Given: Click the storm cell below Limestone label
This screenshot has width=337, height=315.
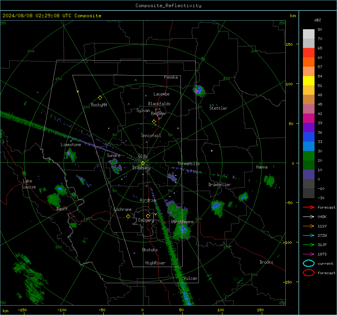Looking at the screenshot, I should [70, 155].
